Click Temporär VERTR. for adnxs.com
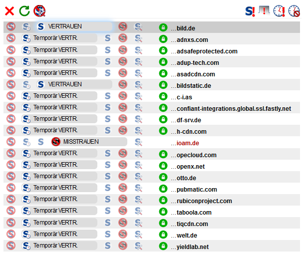This screenshot has width=302, height=255. click(x=59, y=38)
